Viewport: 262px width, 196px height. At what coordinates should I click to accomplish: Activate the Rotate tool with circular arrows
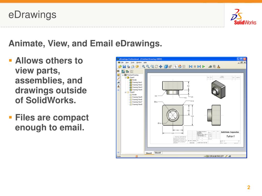156,67
